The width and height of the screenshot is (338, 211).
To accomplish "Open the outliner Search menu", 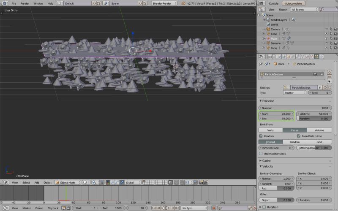I will tap(283, 9).
